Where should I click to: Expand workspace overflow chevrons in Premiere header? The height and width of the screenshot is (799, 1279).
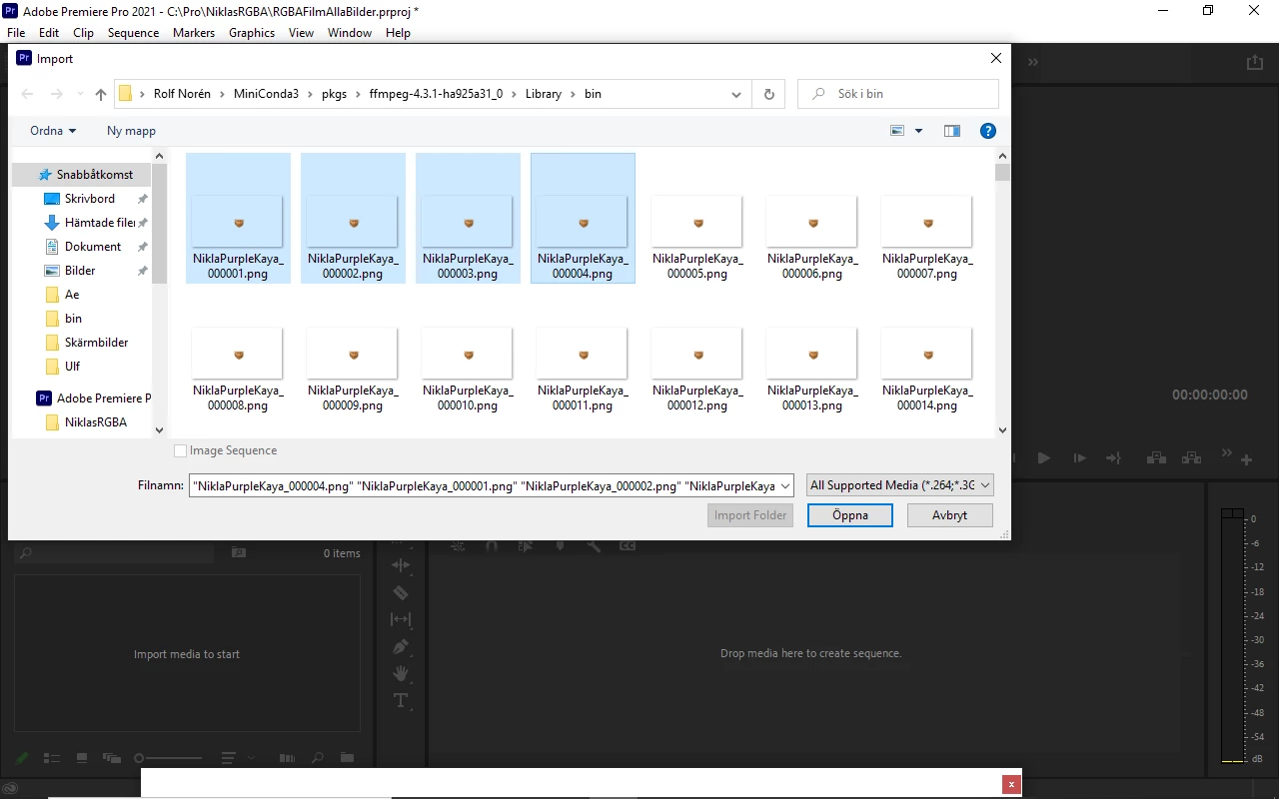1033,62
